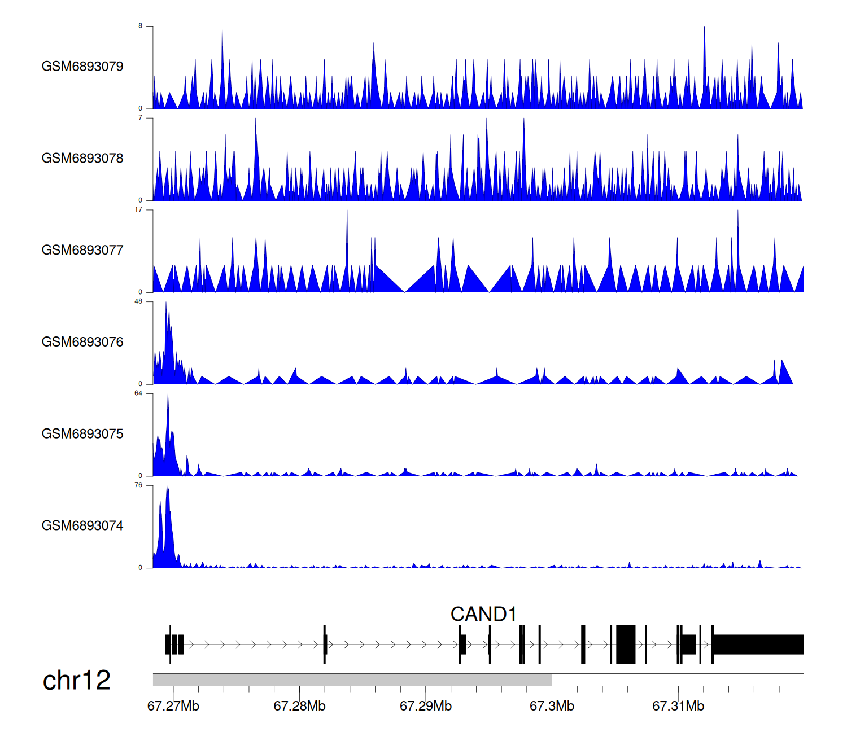847x745 pixels.
Task: Select the GSM6893074 track name
Action: pos(82,526)
